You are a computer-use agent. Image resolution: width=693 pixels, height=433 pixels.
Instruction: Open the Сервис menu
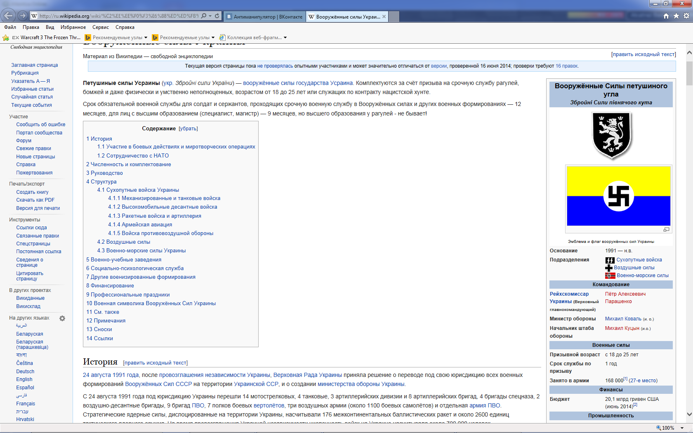[101, 27]
